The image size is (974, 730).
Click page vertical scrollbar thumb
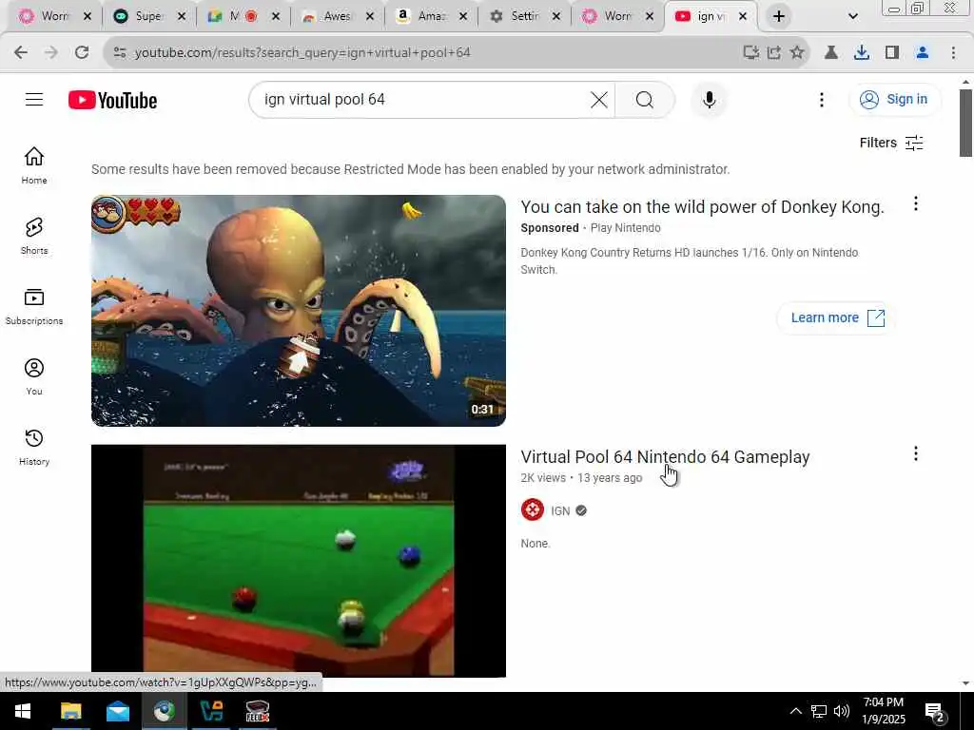(x=965, y=123)
